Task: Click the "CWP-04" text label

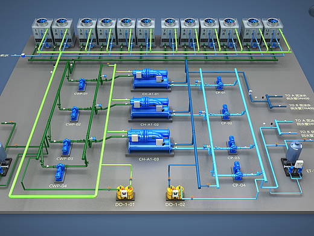Action: click(58, 186)
